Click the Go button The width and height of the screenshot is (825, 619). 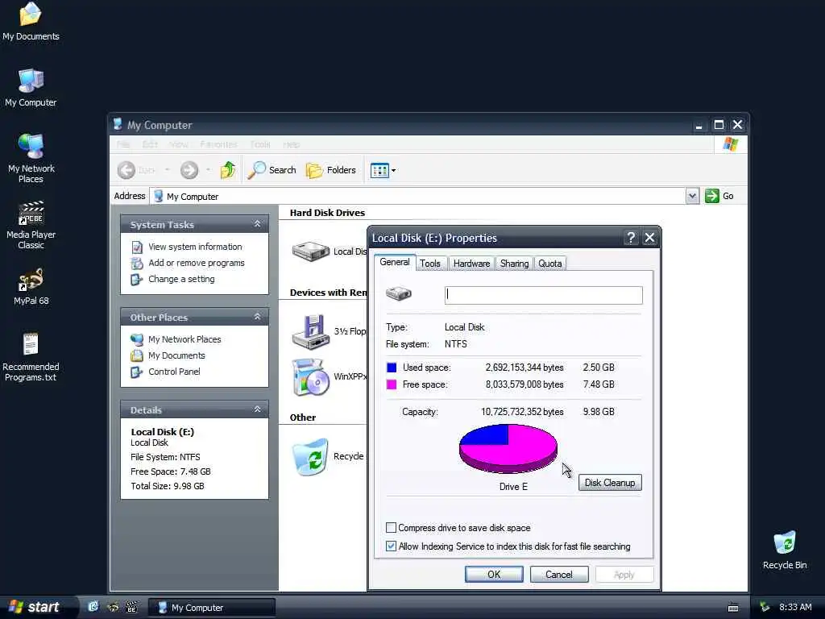(719, 196)
